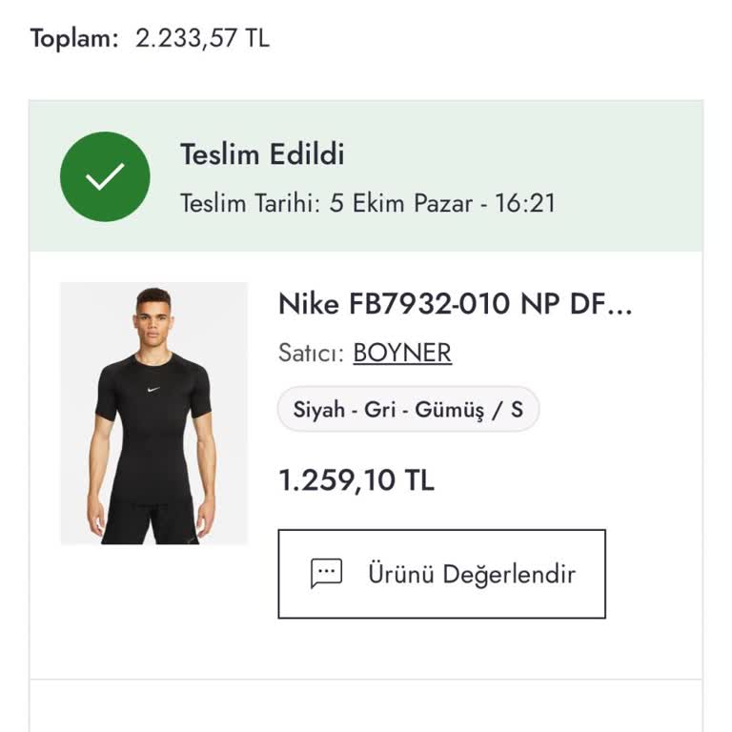The height and width of the screenshot is (732, 732).
Task: Click the 16:21 delivery time
Action: 524,203
